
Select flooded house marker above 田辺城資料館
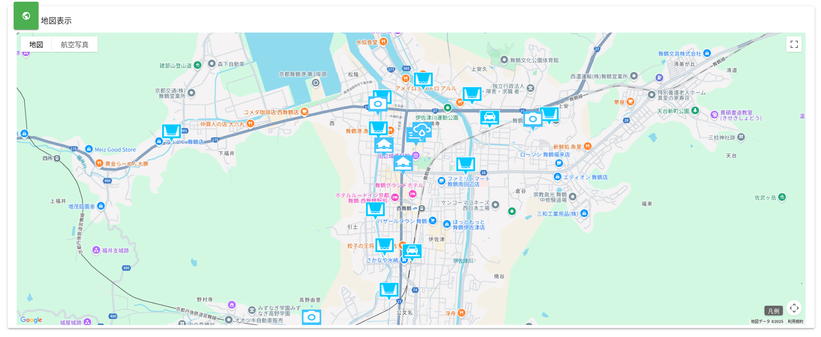coord(384,145)
